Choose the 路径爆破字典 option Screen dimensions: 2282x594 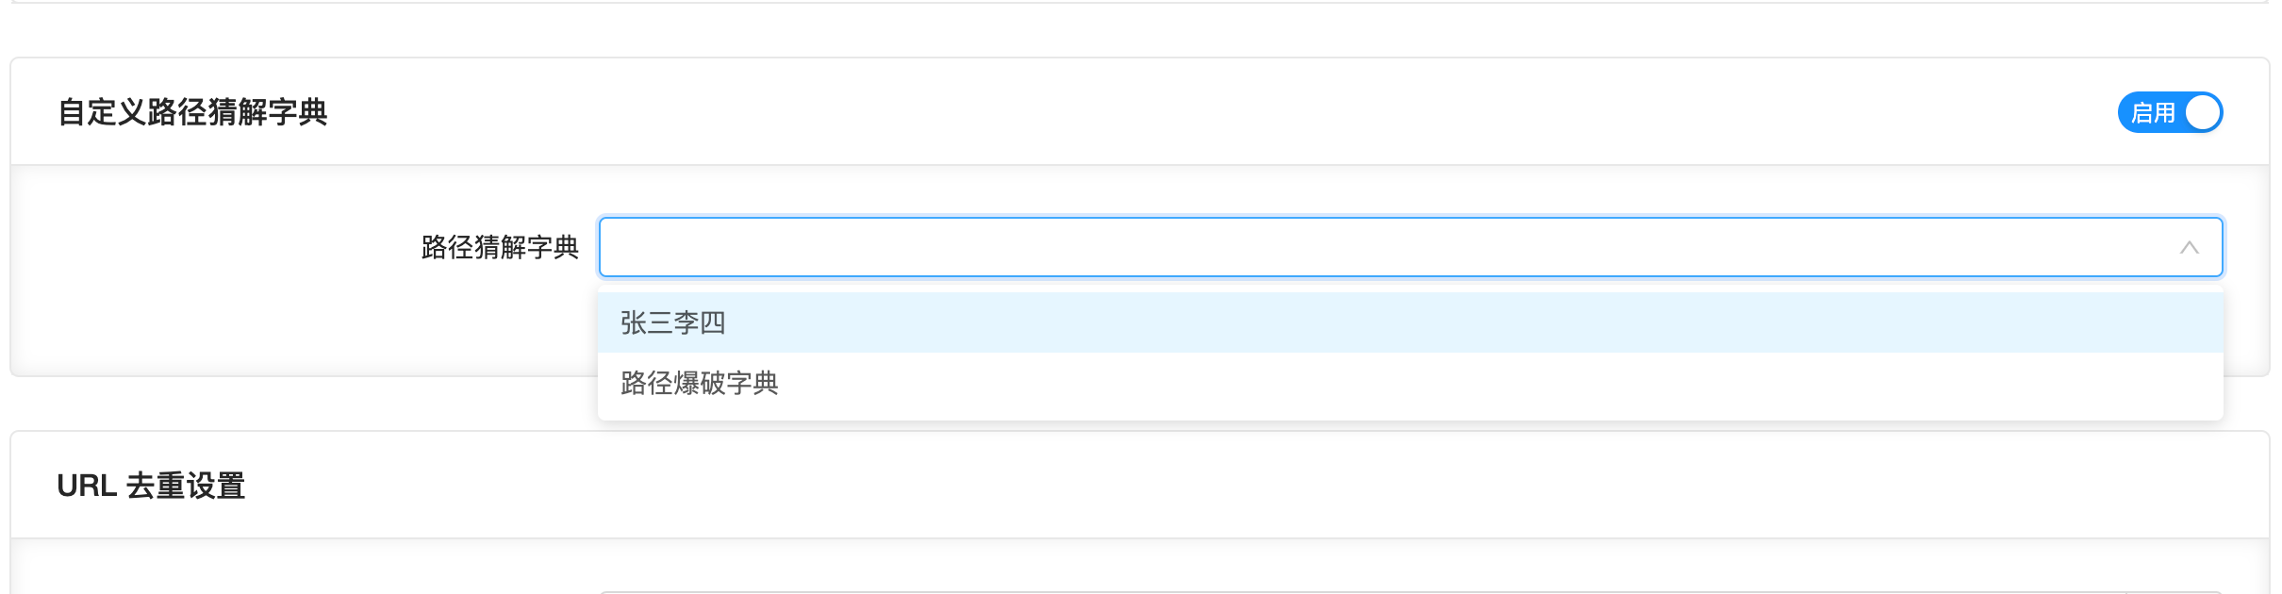(700, 383)
